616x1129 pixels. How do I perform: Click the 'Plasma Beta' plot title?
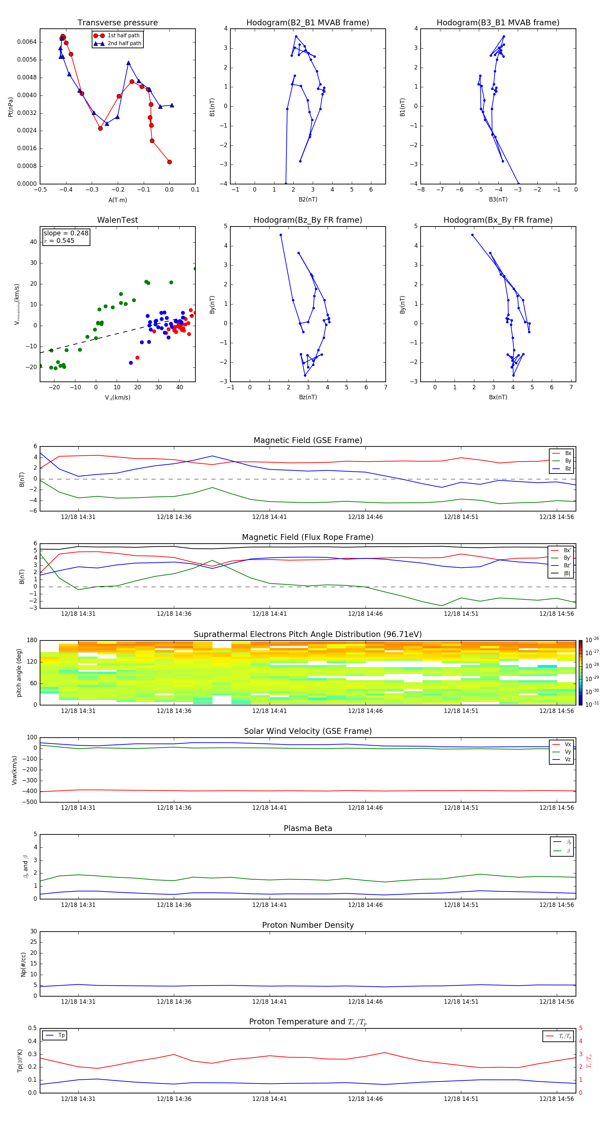pyautogui.click(x=308, y=828)
